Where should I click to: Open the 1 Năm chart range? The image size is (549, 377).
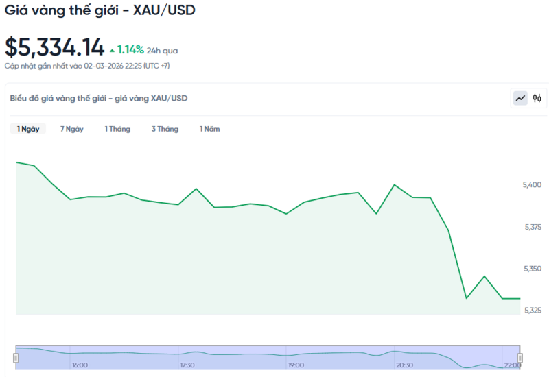pos(210,129)
